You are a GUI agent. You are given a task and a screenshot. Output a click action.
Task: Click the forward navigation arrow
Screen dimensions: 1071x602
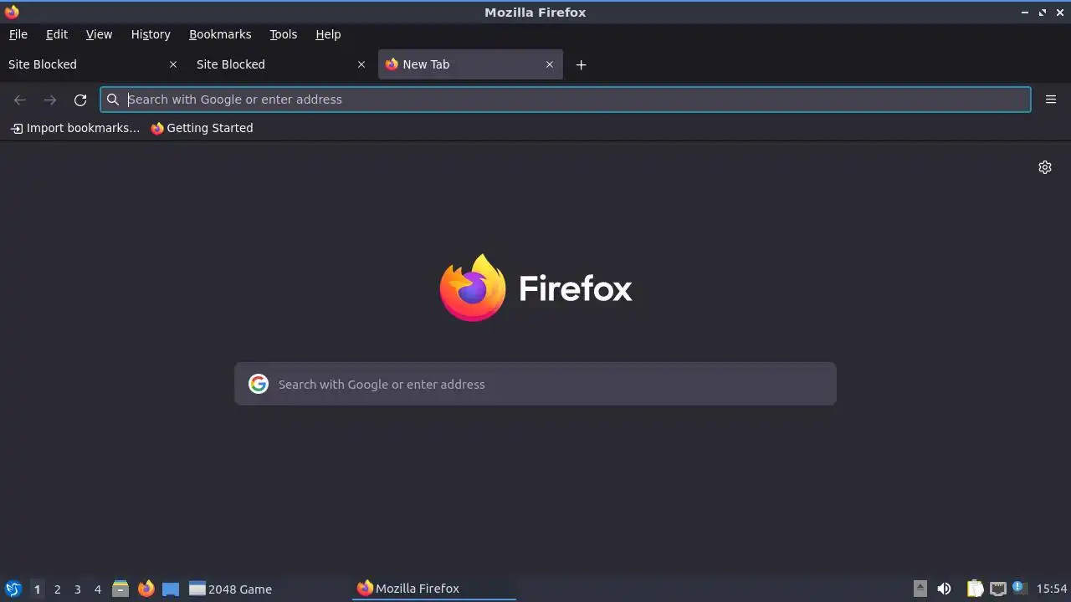[50, 99]
